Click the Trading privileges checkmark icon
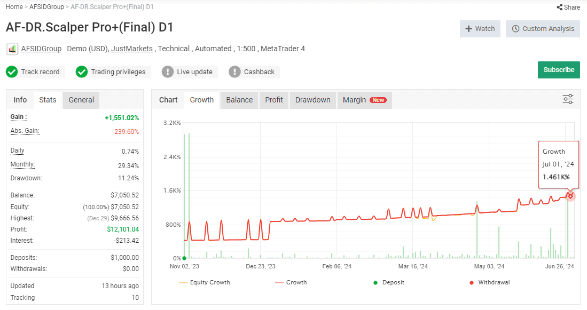Screen dimensions: 587x310 (x=82, y=72)
